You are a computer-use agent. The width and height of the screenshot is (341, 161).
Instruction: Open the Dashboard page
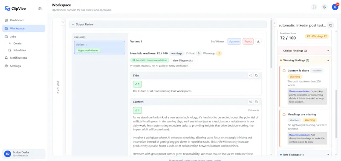pyautogui.click(x=24, y=20)
